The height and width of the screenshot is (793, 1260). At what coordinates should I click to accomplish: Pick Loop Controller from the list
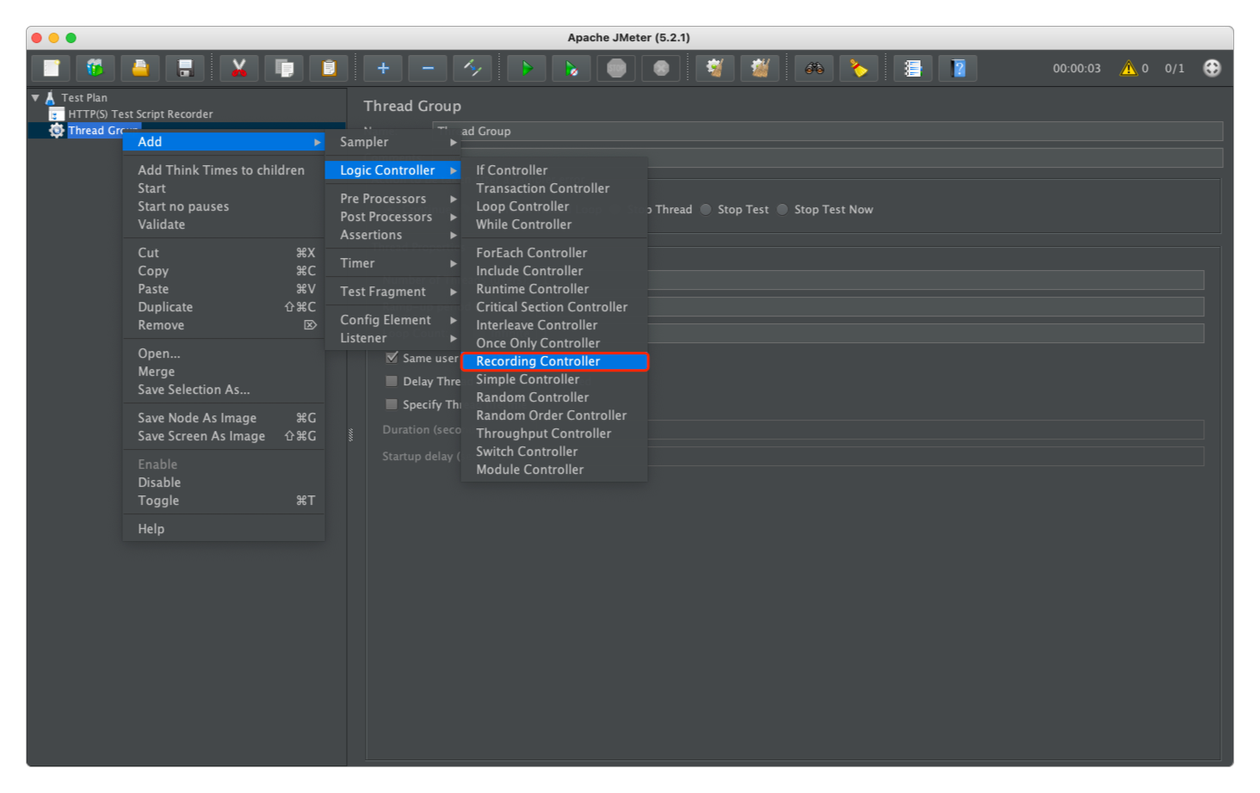point(554,206)
